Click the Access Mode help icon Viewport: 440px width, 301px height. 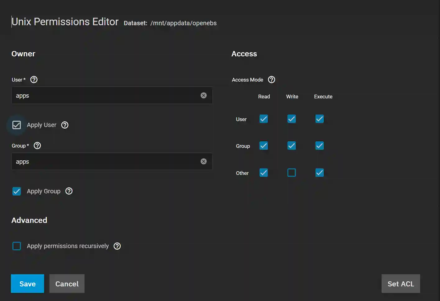(271, 80)
